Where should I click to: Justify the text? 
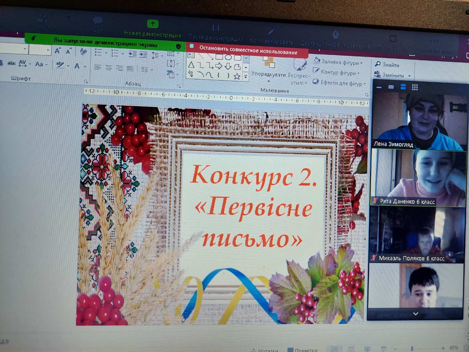(x=130, y=69)
